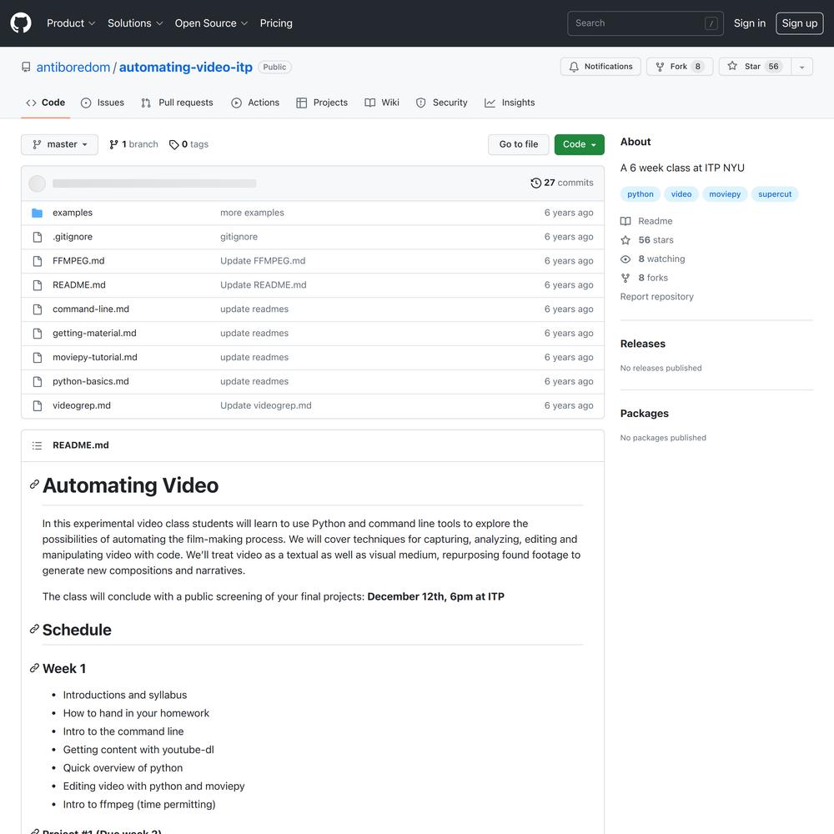Click the star icon in Star button
The image size is (834, 834).
[732, 66]
